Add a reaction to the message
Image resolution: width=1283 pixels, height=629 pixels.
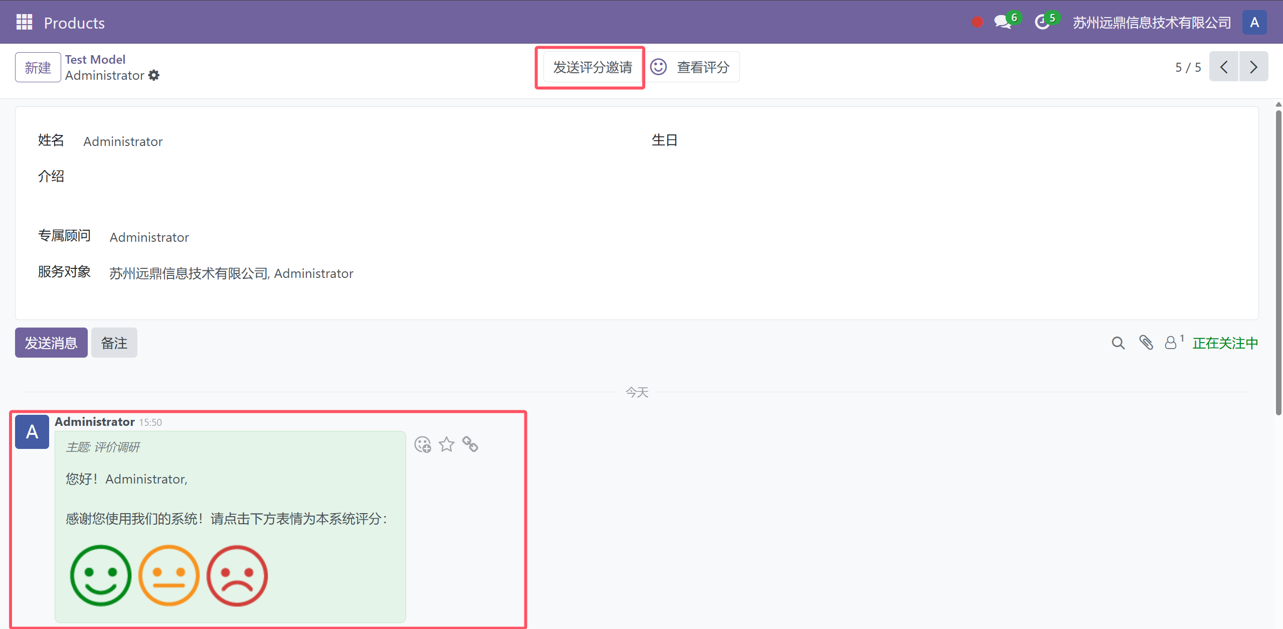(423, 444)
